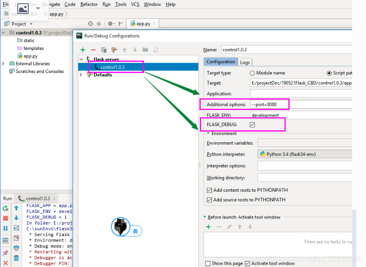366x267 pixels.
Task: Collapse Flask server tree node
Action: click(x=81, y=59)
